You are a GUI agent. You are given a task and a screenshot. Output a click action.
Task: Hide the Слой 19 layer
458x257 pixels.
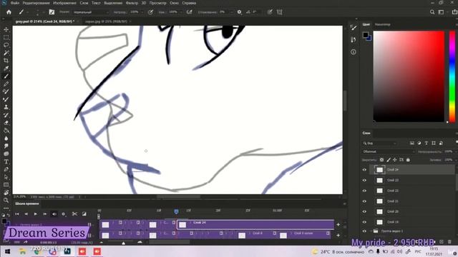[x=364, y=222]
